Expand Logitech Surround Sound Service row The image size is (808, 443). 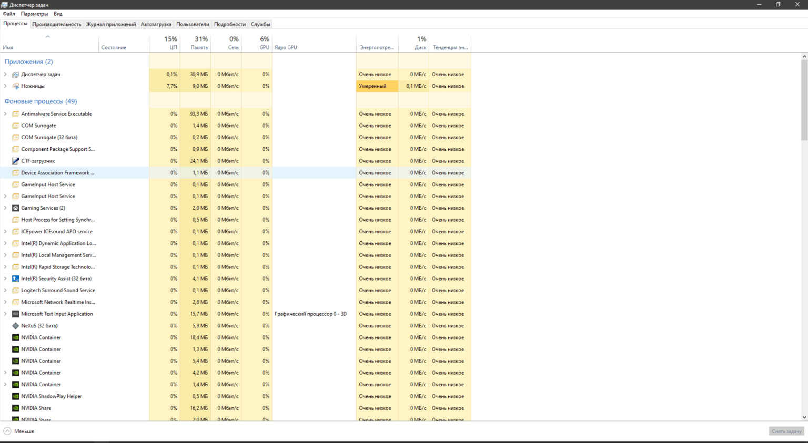(x=5, y=291)
